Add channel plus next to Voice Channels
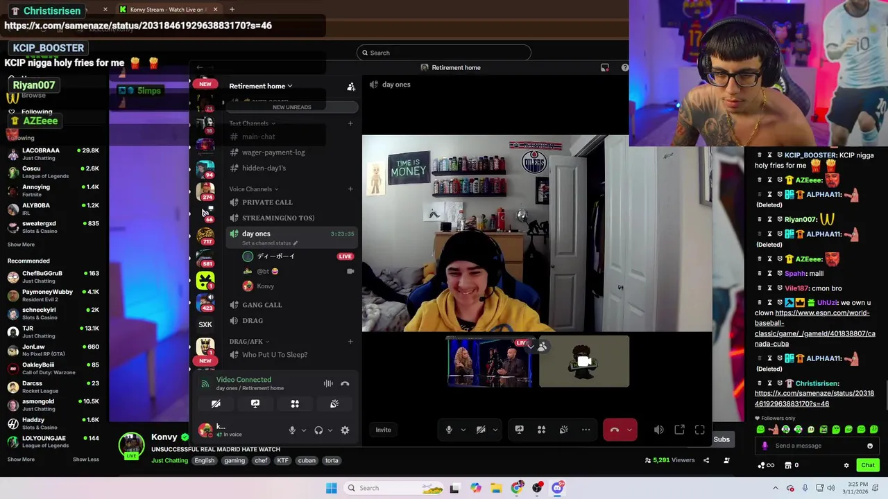The width and height of the screenshot is (888, 499). coord(350,189)
